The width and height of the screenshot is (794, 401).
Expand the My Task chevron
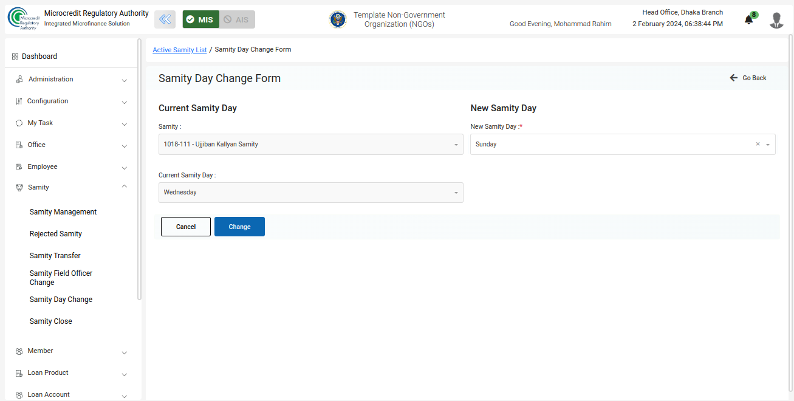point(125,124)
